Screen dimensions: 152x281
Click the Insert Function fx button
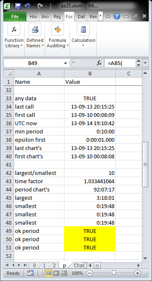tap(99, 63)
